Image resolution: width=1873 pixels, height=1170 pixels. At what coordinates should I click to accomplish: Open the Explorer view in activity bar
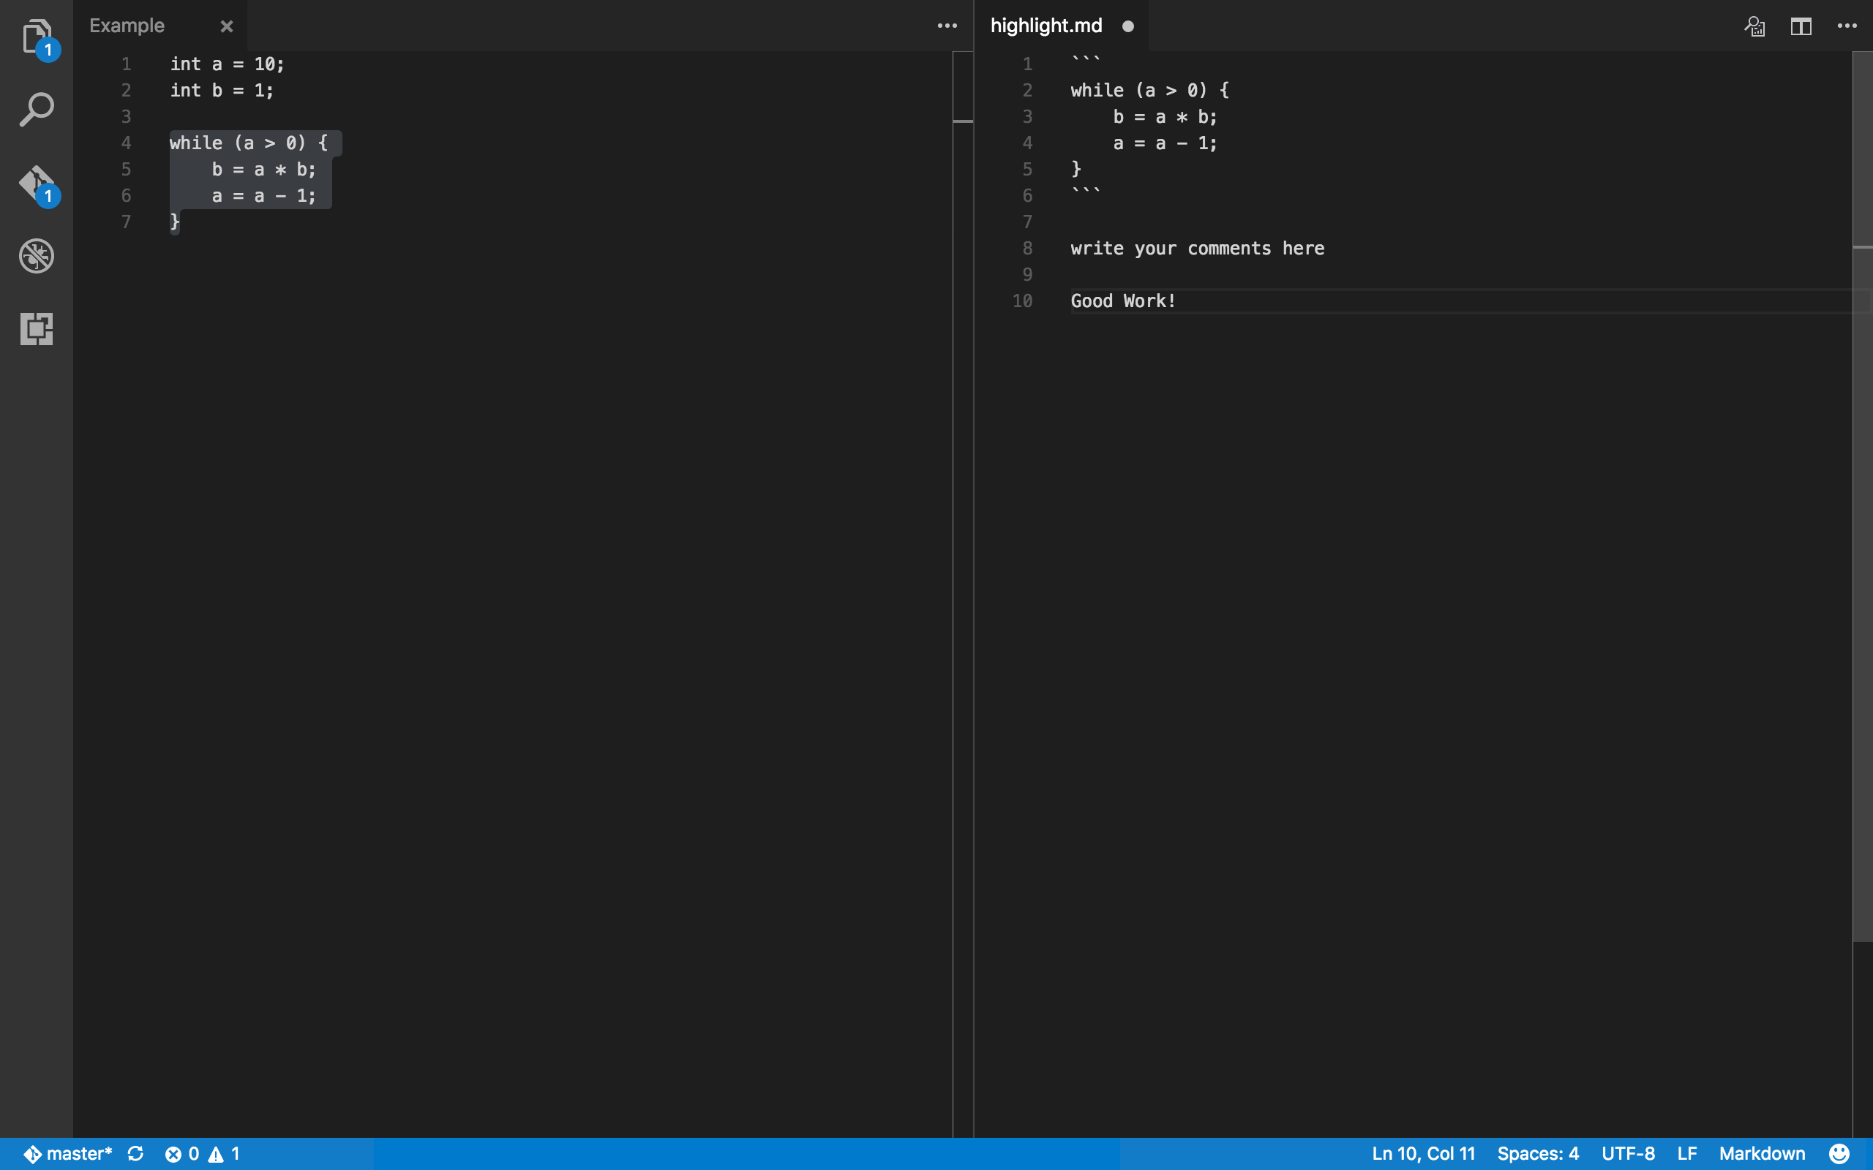[37, 37]
